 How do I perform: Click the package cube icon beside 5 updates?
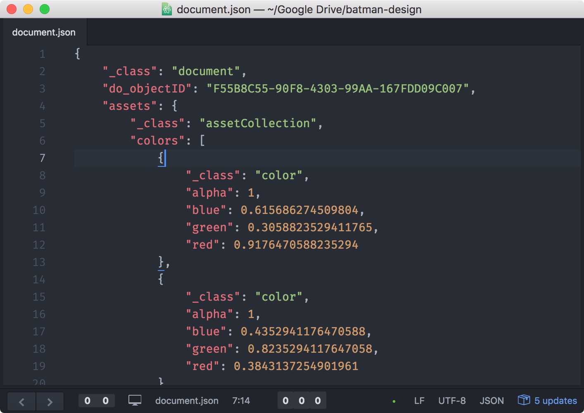pyautogui.click(x=523, y=400)
